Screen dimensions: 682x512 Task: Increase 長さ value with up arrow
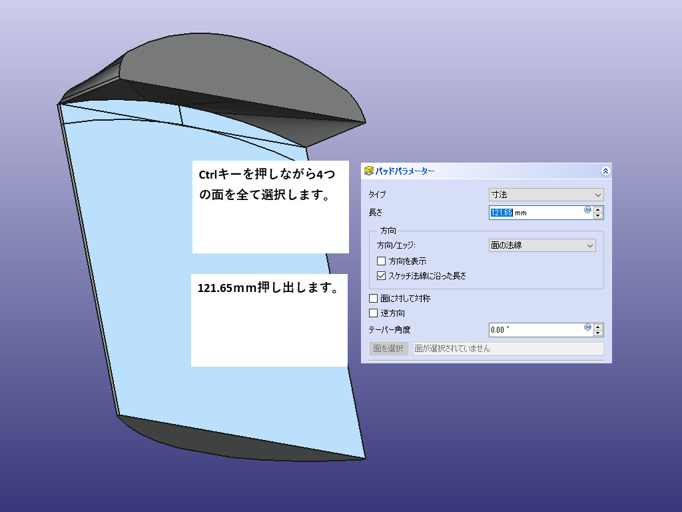[598, 209]
